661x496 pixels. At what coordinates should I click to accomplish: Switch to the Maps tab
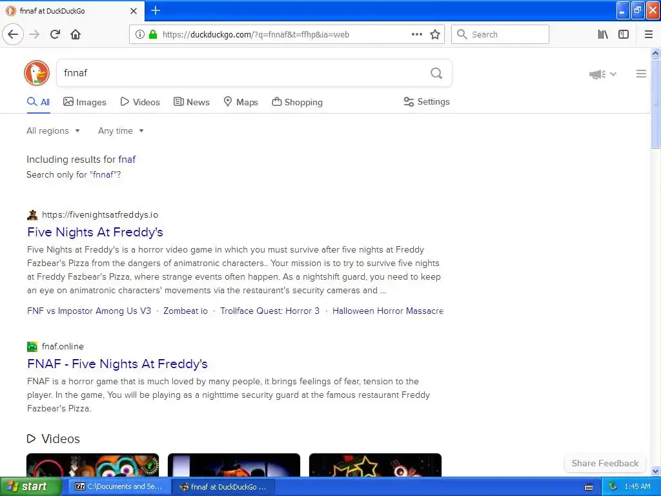(x=240, y=102)
